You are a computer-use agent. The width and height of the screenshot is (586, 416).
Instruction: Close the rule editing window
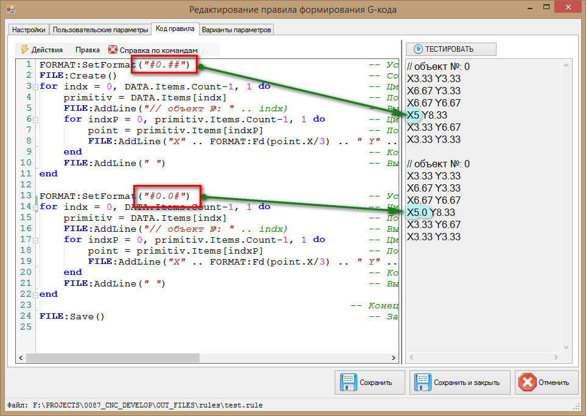(x=568, y=7)
